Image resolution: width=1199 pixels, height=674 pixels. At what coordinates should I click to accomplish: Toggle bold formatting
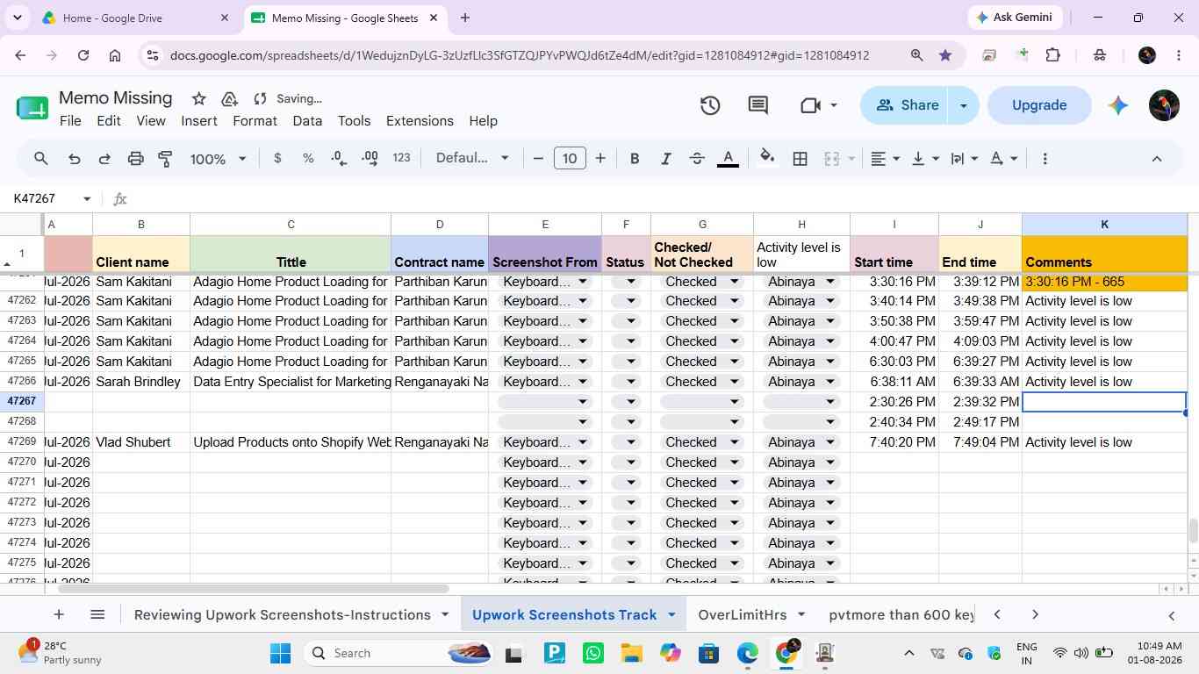[634, 159]
